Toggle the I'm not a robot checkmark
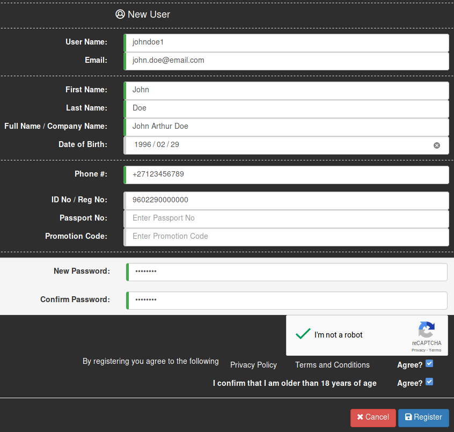Viewport: 454px width, 432px height. click(x=303, y=334)
